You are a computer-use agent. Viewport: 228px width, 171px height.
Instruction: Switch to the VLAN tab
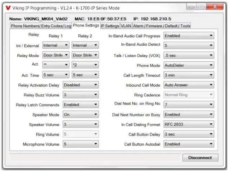(x=126, y=26)
